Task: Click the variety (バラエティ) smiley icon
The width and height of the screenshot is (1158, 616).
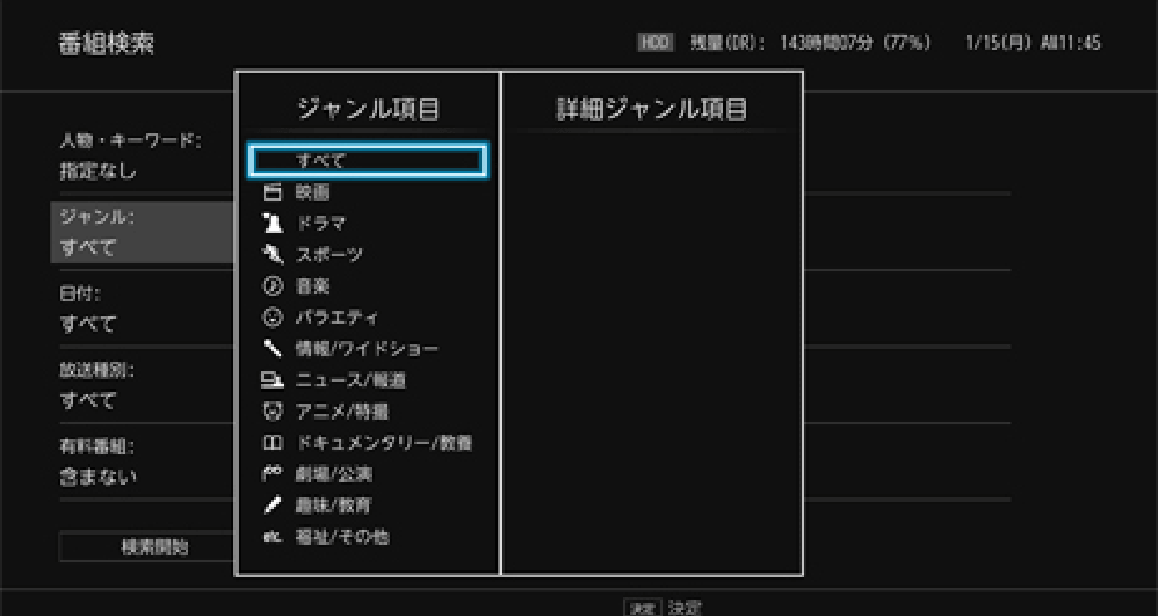Action: (x=272, y=317)
